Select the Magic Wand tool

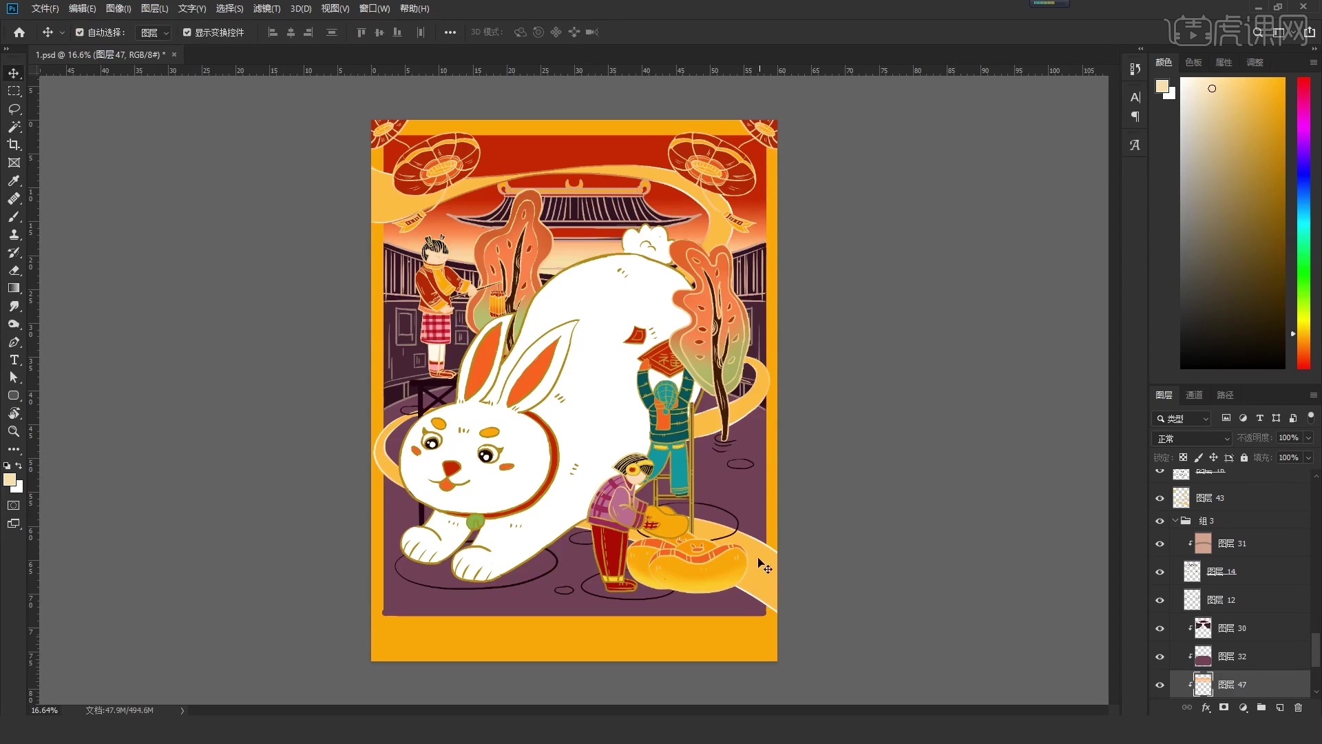(x=14, y=127)
